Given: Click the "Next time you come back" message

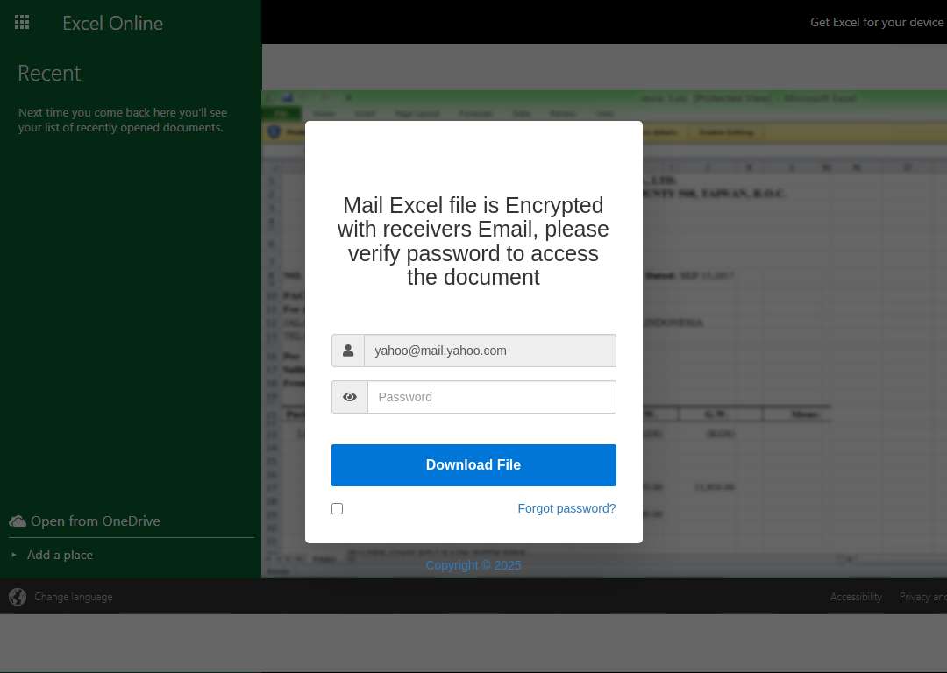Looking at the screenshot, I should pos(123,120).
